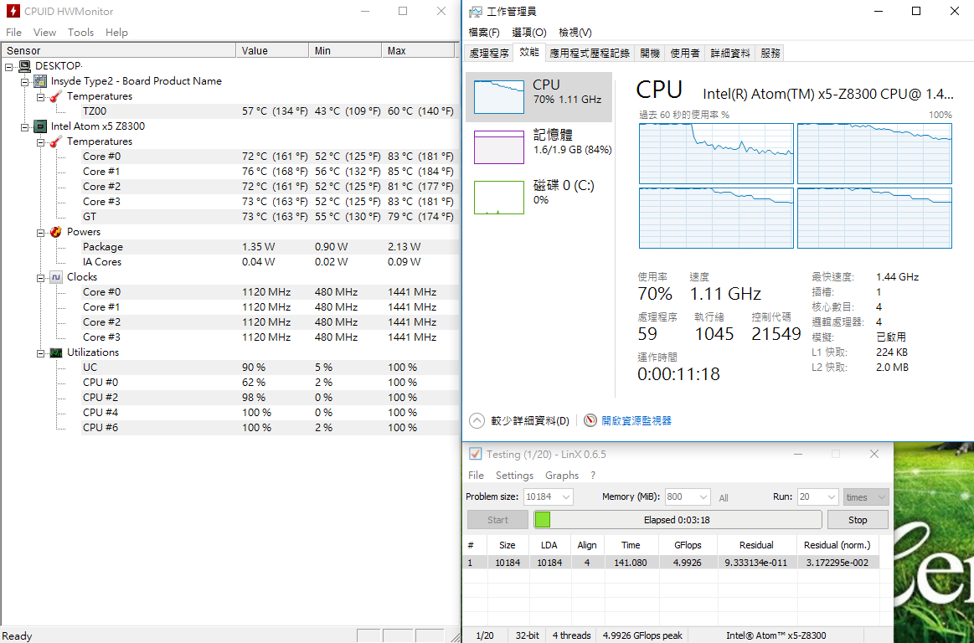Switch to the 詳細資料 tab
Screen dimensions: 974x643
730,54
